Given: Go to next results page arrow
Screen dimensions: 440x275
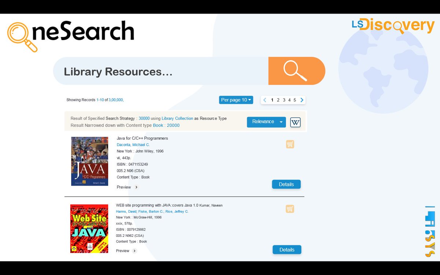Looking at the screenshot, I should (302, 100).
